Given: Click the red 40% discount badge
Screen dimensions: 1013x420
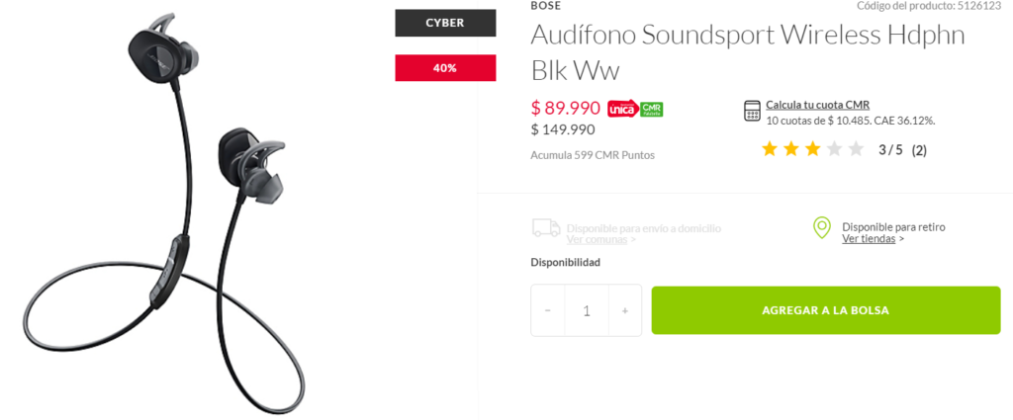Looking at the screenshot, I should pos(445,68).
